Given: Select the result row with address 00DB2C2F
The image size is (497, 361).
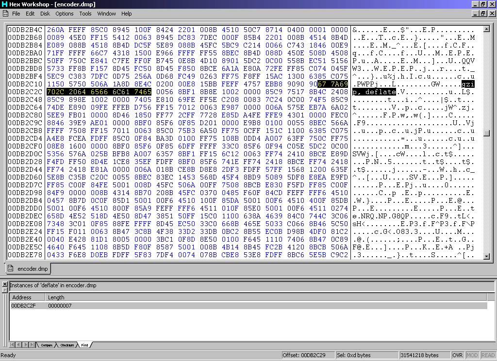Looking at the screenshot, I should pos(248,306).
